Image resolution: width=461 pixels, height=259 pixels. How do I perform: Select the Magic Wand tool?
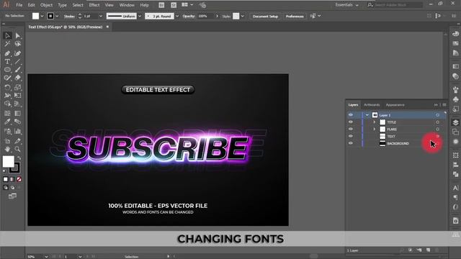(x=7, y=44)
